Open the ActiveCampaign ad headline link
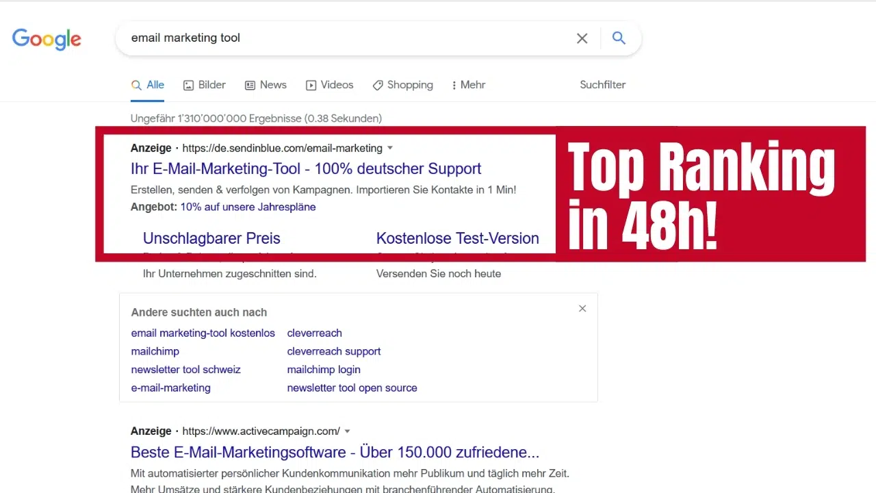Screen dimensions: 876x493 click(335, 453)
